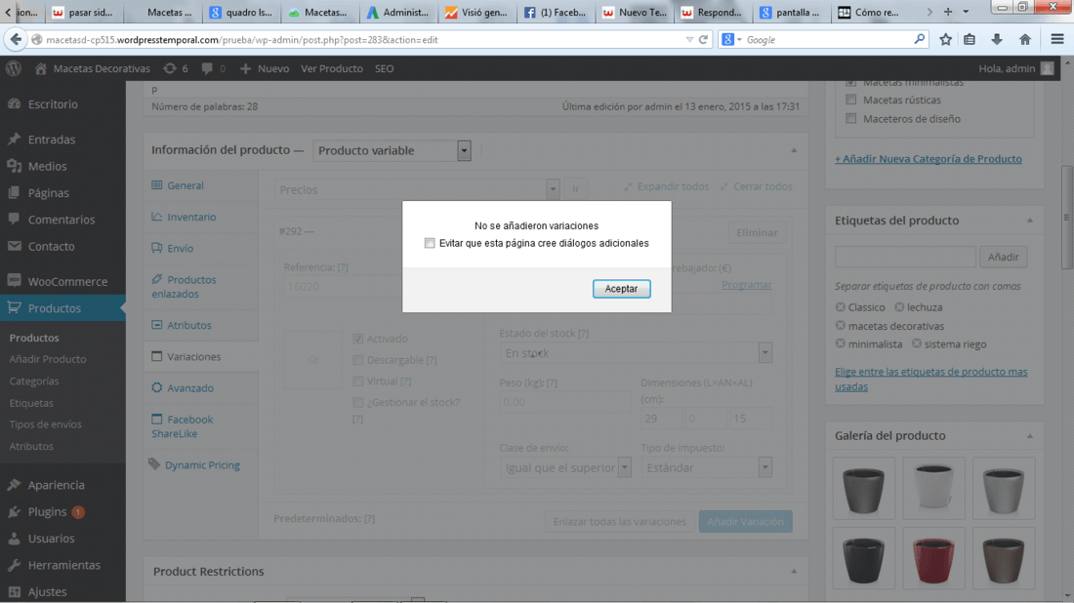Viewport: 1074px width, 603px height.
Task: Toggle the Maceteros de diseño category checkbox
Action: point(850,118)
